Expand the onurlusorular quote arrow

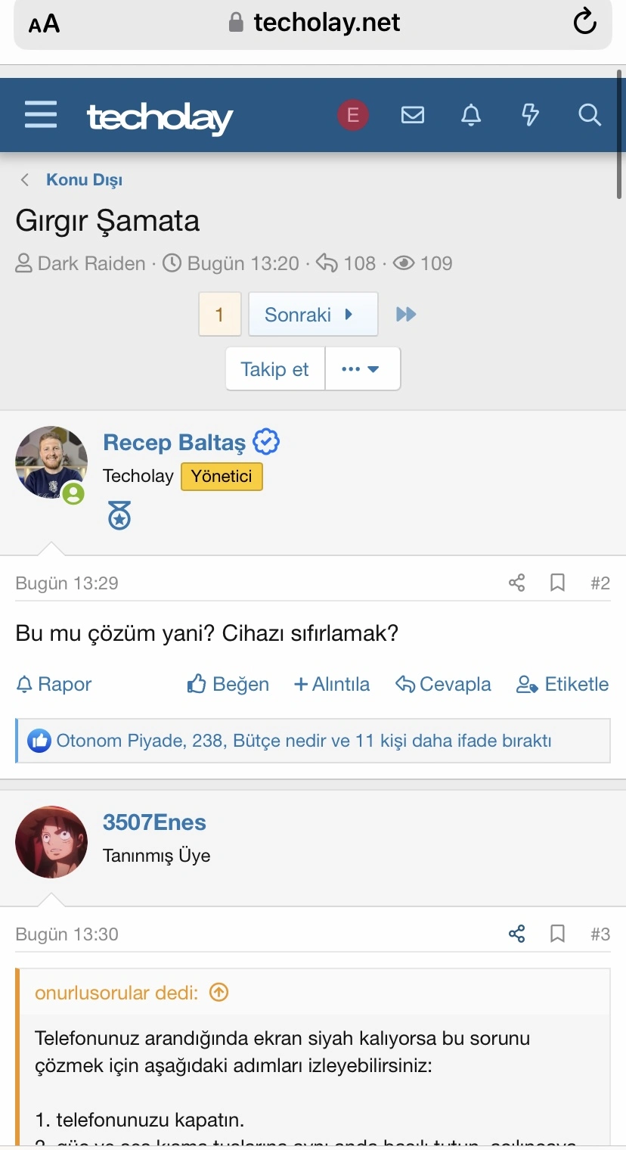click(218, 992)
